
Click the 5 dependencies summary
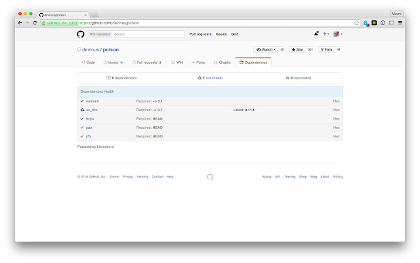coord(122,78)
